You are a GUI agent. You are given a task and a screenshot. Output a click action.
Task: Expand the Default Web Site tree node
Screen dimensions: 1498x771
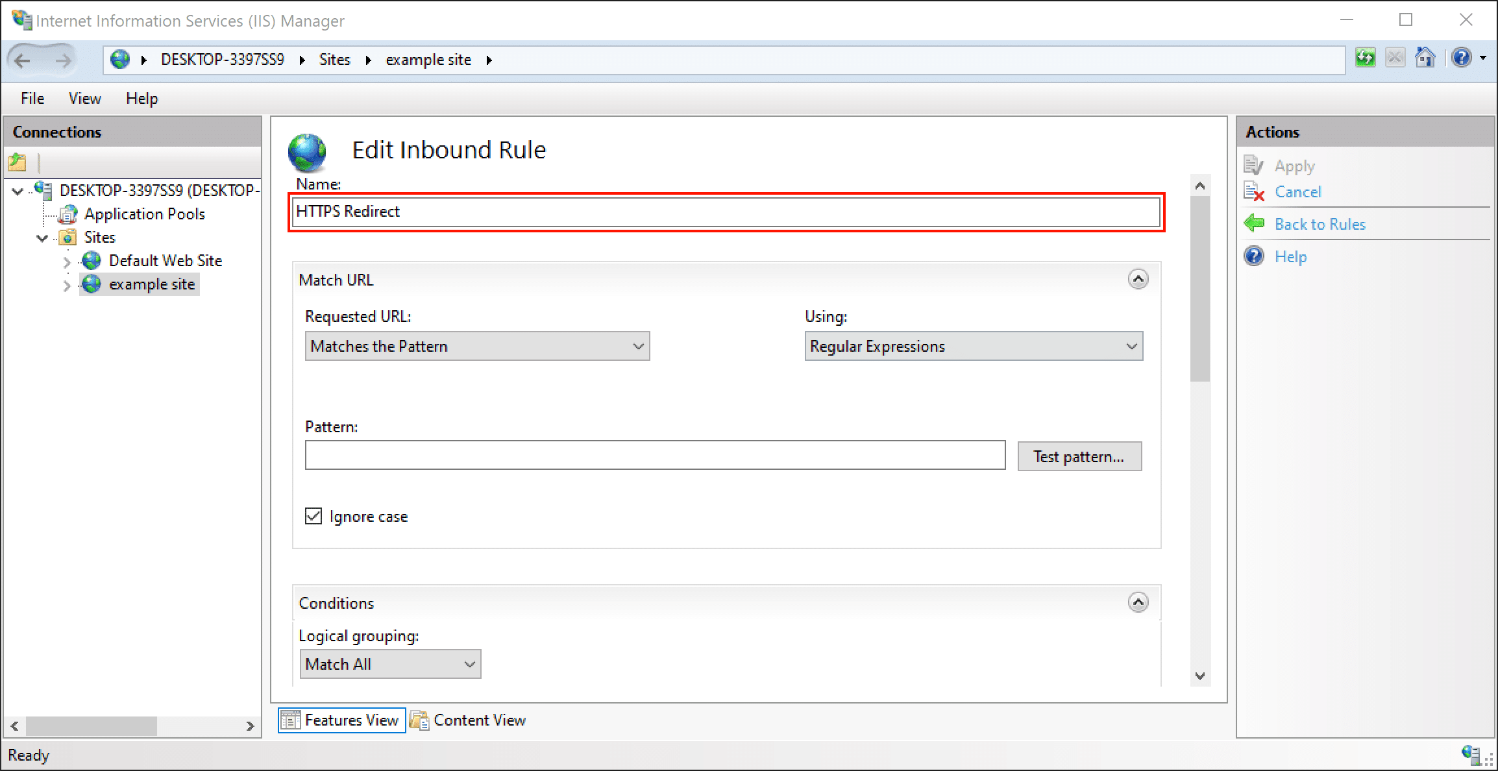tap(67, 262)
